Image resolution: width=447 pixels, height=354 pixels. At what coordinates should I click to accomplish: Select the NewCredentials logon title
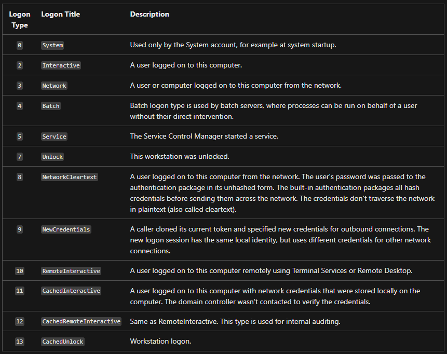tap(66, 229)
